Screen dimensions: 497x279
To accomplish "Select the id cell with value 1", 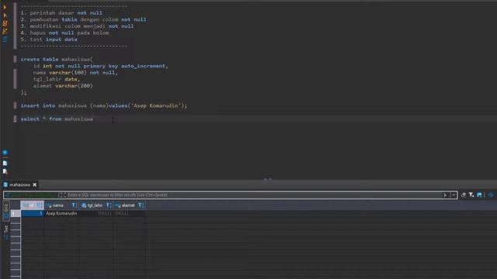I will pyautogui.click(x=33, y=214).
